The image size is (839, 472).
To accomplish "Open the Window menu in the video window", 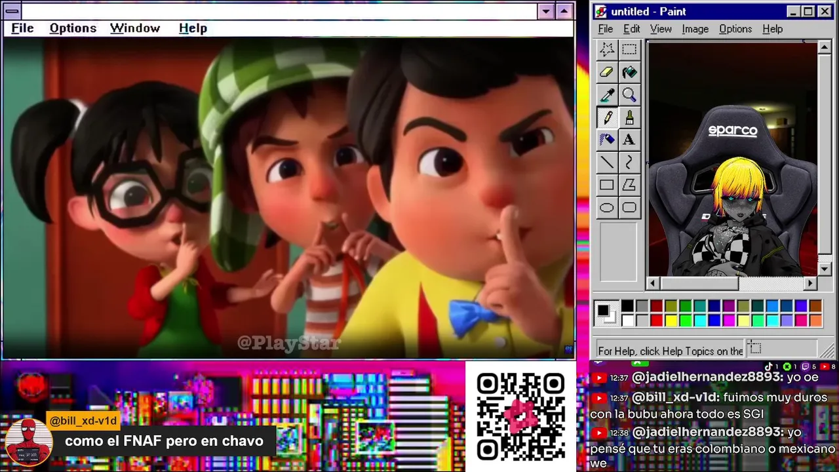I will 135,28.
